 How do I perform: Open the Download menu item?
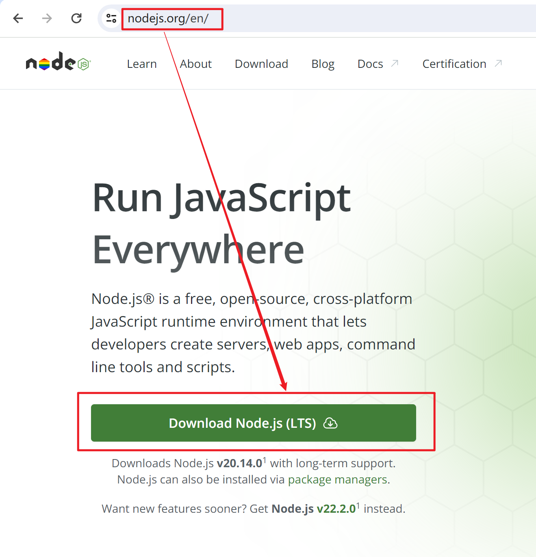click(x=261, y=64)
